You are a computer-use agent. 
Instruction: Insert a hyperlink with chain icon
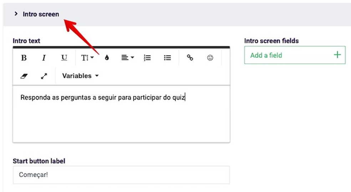point(190,58)
